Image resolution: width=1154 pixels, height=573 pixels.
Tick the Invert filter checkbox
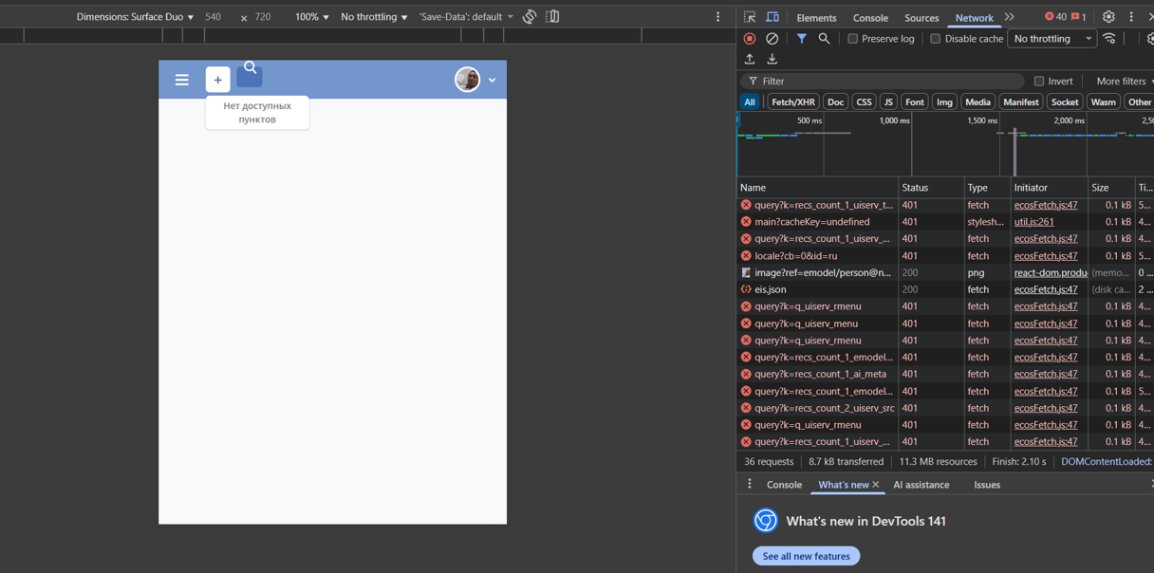coord(1039,82)
